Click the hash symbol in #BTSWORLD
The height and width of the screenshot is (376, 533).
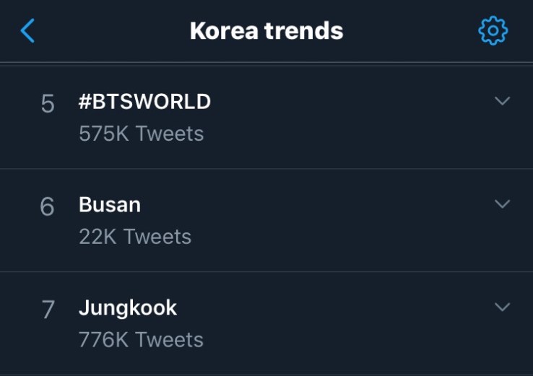(x=84, y=102)
